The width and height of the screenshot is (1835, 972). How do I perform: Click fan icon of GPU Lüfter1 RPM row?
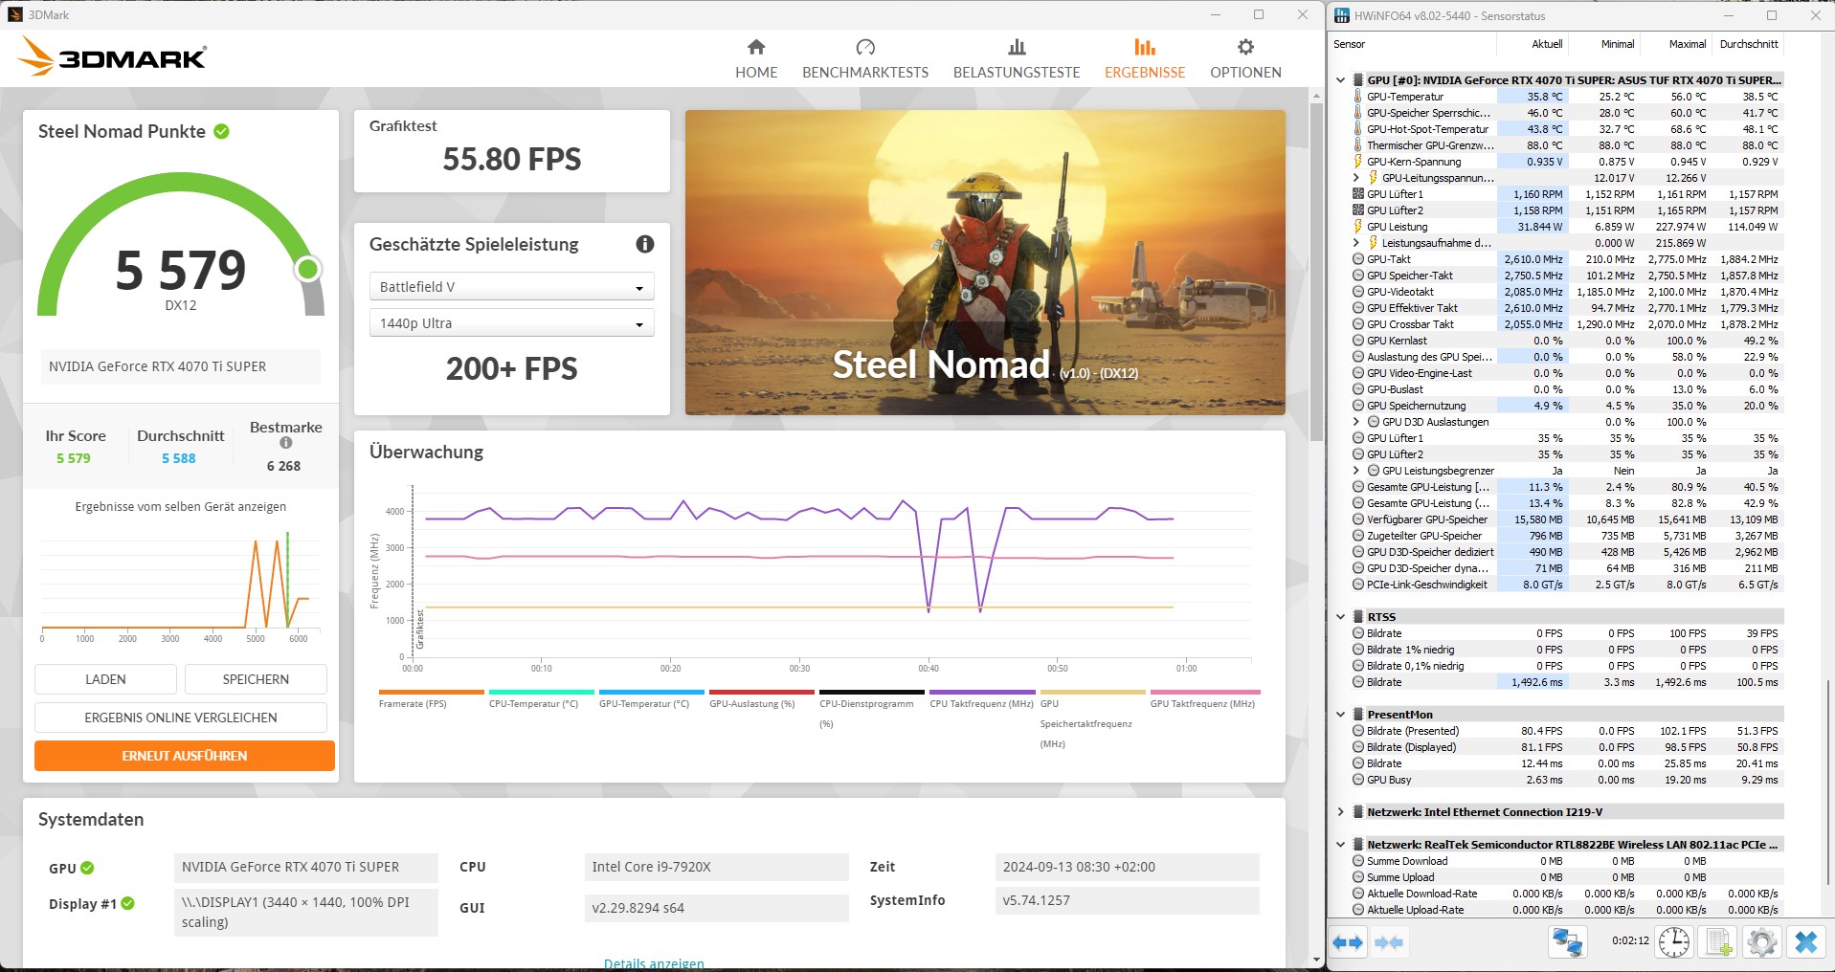1357,194
